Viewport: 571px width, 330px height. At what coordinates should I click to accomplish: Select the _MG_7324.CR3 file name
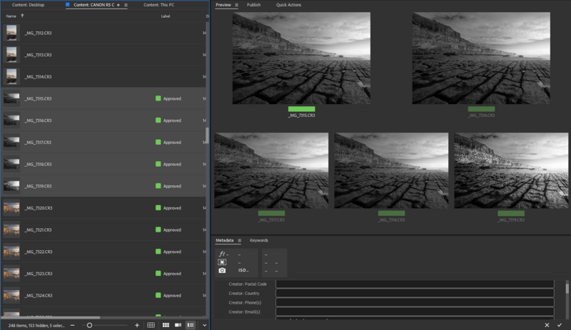coord(39,296)
